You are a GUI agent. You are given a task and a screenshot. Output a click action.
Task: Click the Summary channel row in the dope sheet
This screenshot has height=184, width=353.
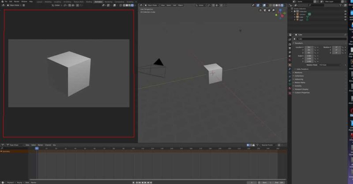tap(14, 152)
